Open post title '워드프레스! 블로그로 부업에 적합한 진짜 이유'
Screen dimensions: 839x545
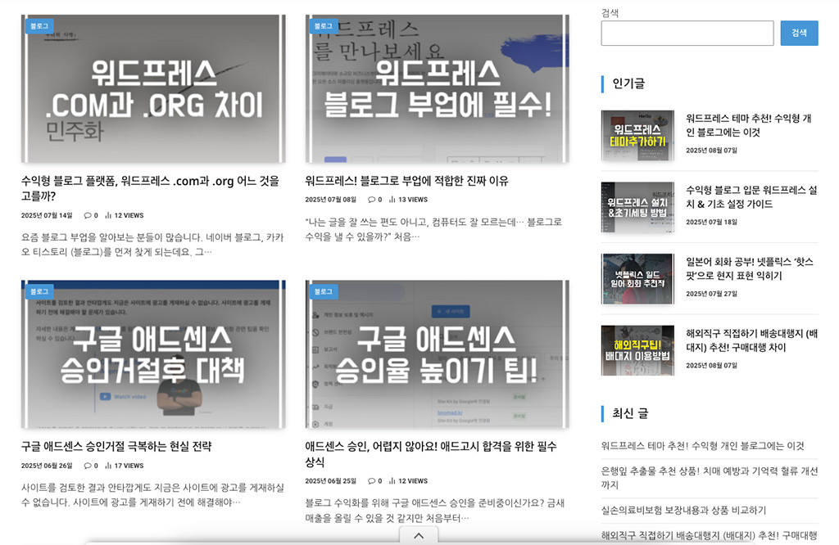point(406,181)
